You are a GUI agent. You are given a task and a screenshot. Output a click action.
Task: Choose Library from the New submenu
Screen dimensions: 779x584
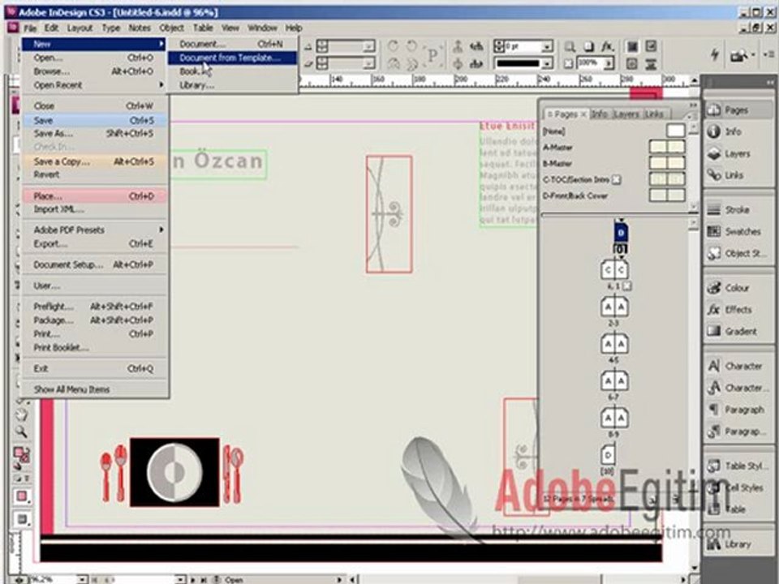232,85
